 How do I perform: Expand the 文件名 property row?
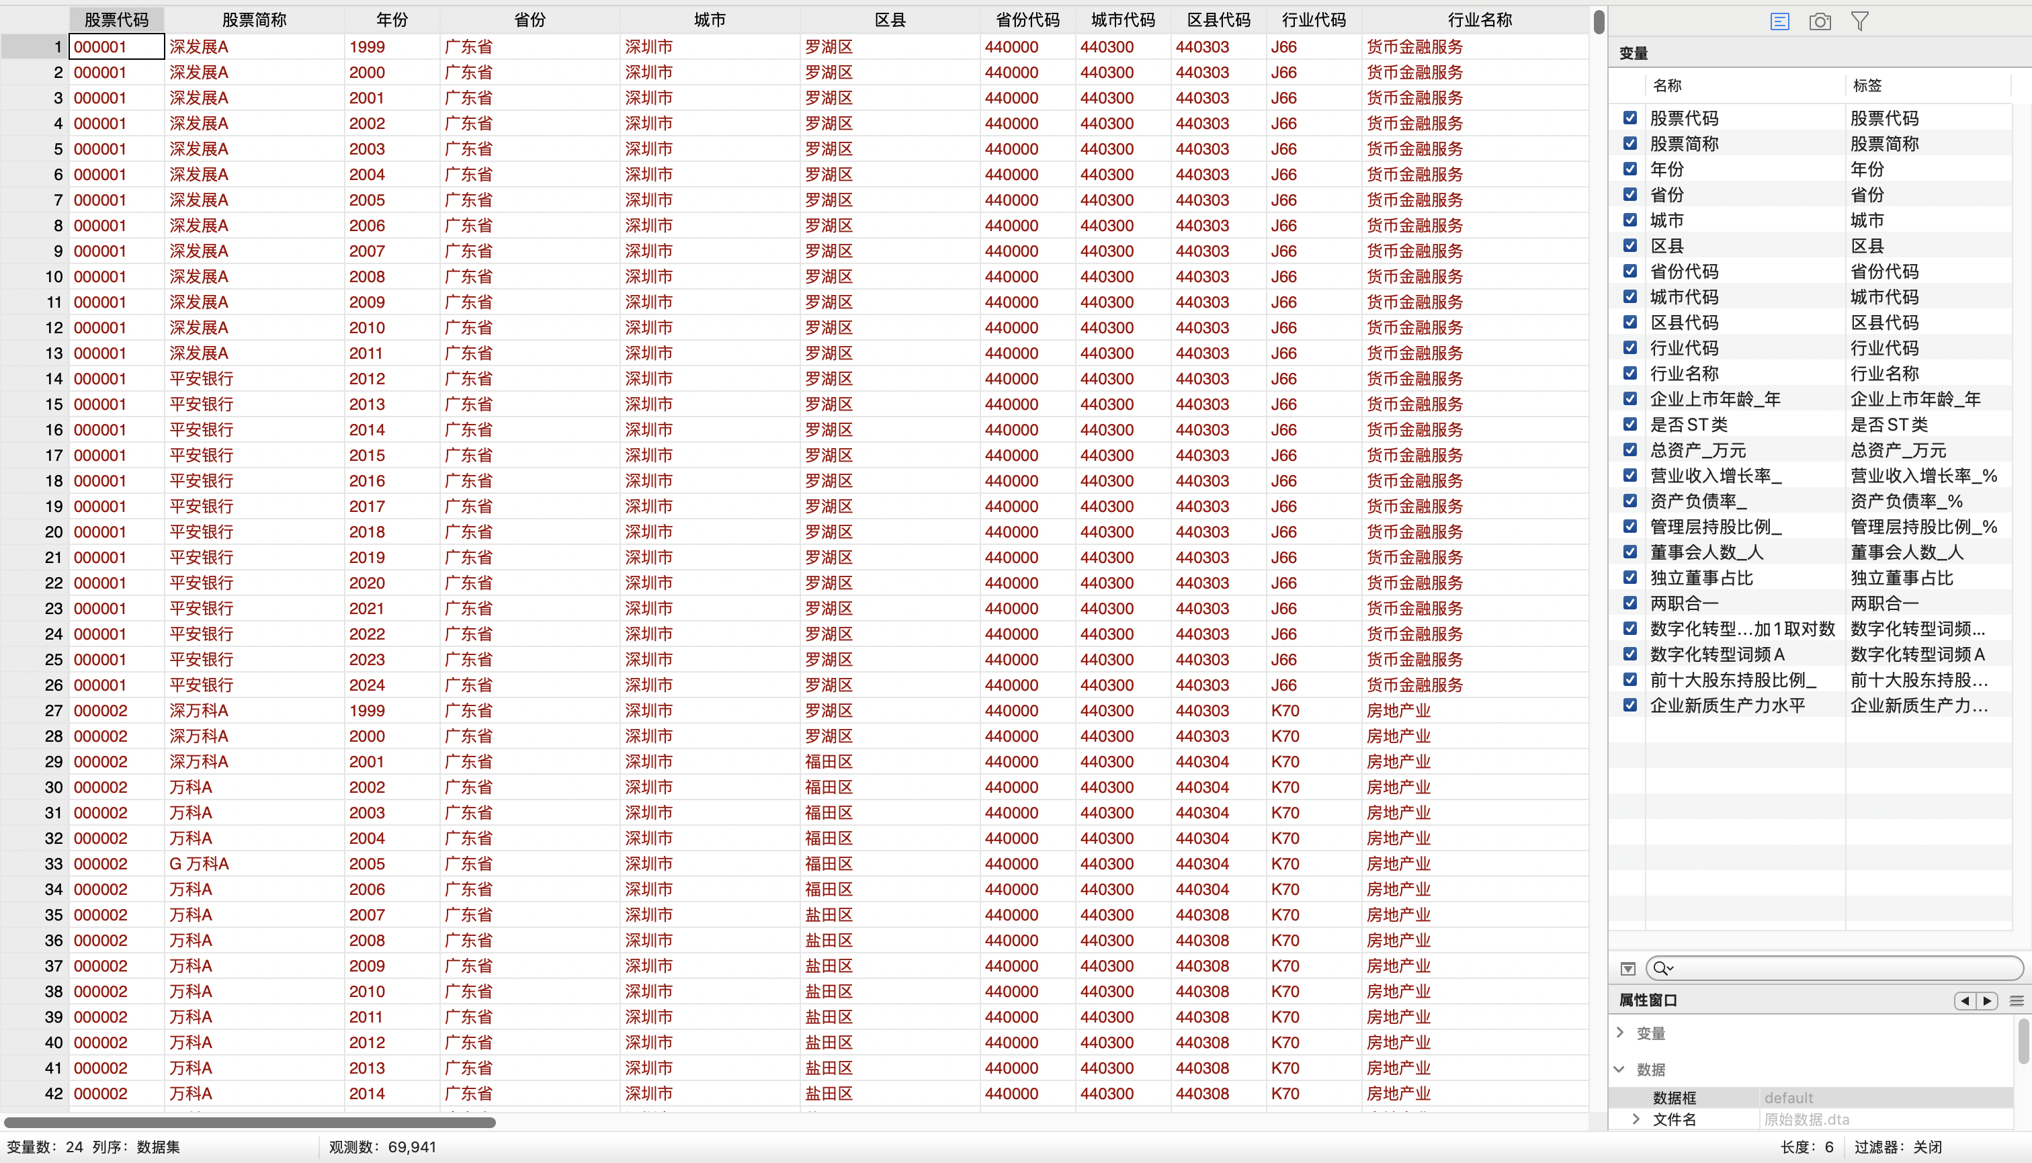[x=1636, y=1119]
